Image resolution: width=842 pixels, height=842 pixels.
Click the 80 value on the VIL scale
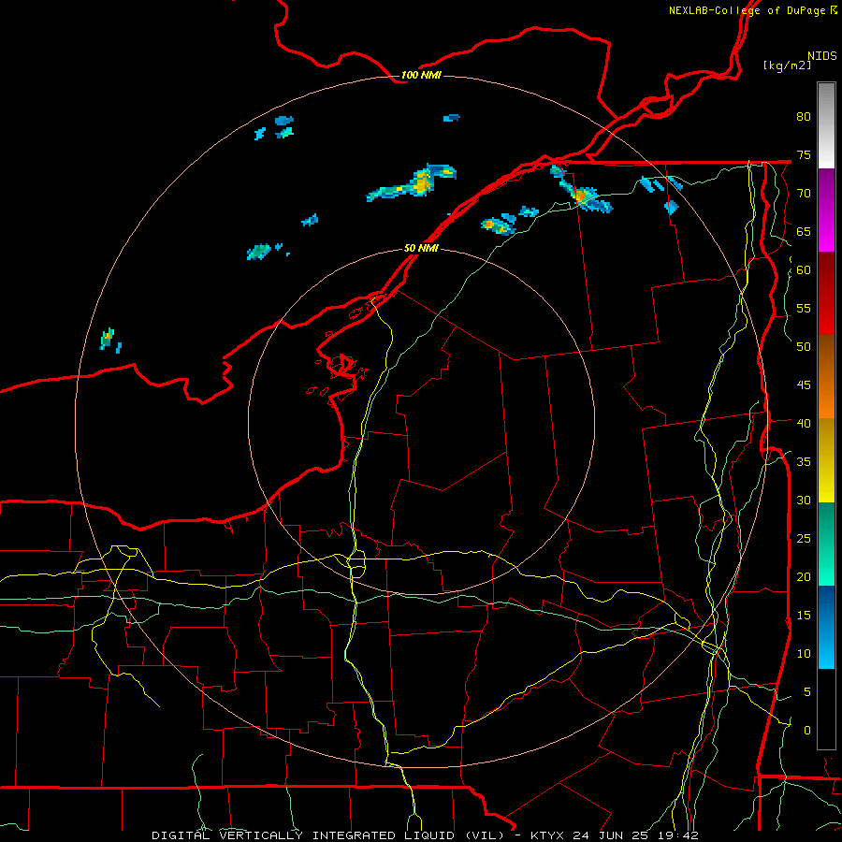804,117
